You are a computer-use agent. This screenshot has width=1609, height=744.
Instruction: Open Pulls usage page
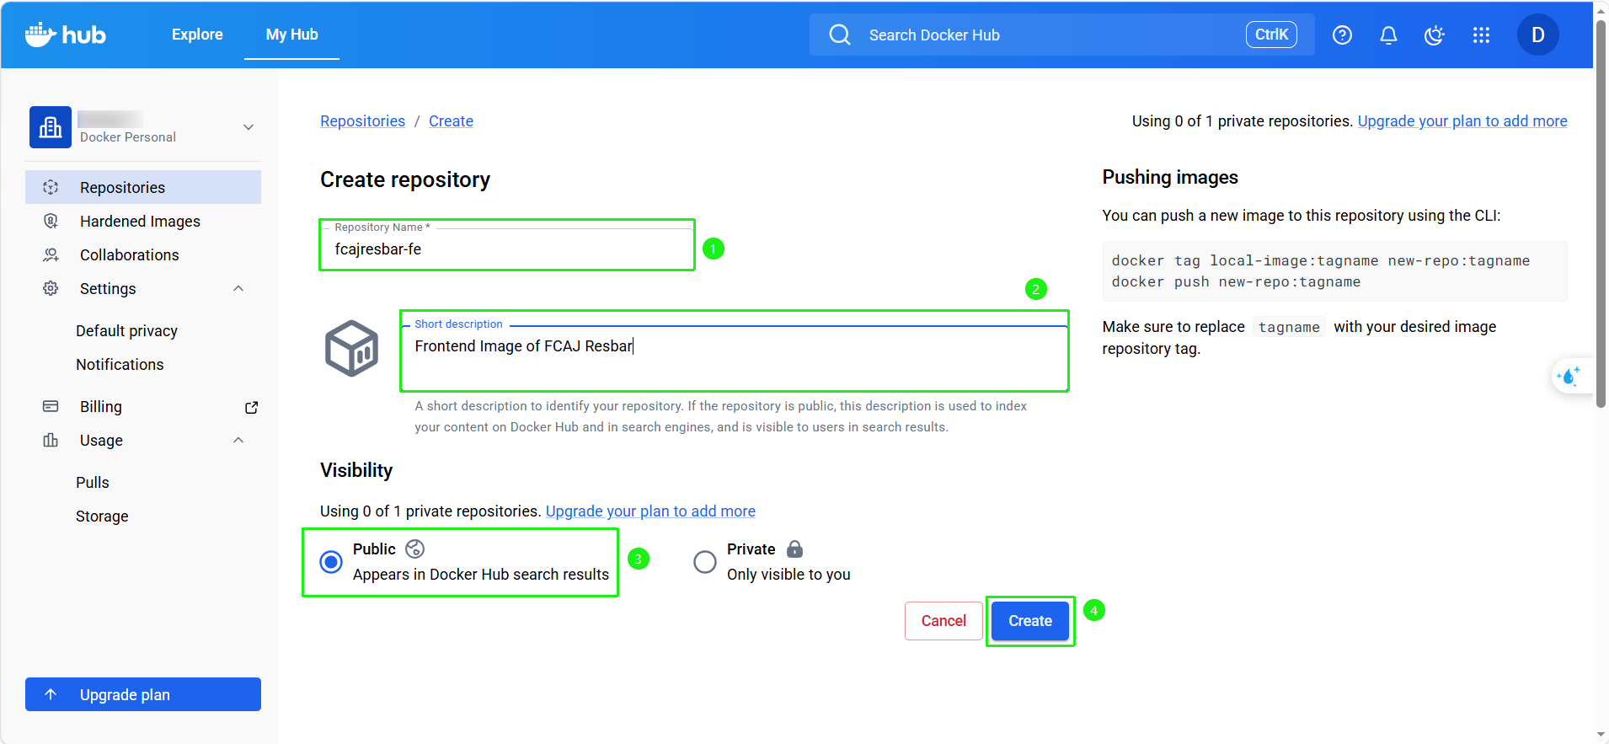[x=93, y=482]
